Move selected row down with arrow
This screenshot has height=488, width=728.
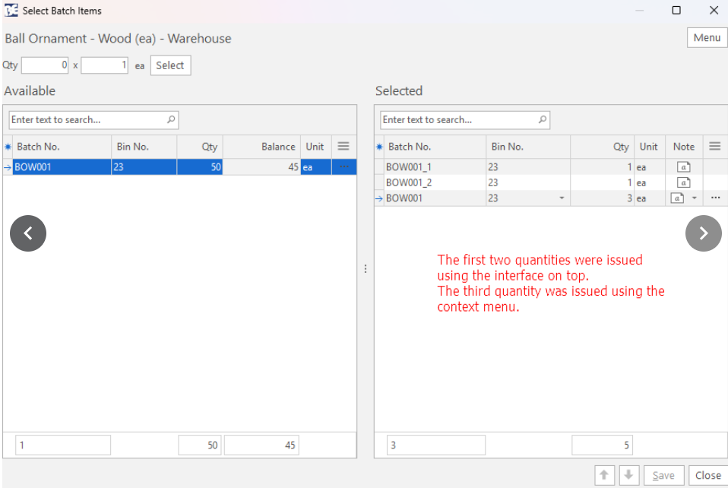pyautogui.click(x=628, y=476)
